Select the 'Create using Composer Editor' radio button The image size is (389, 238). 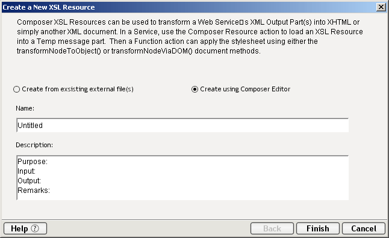point(194,89)
